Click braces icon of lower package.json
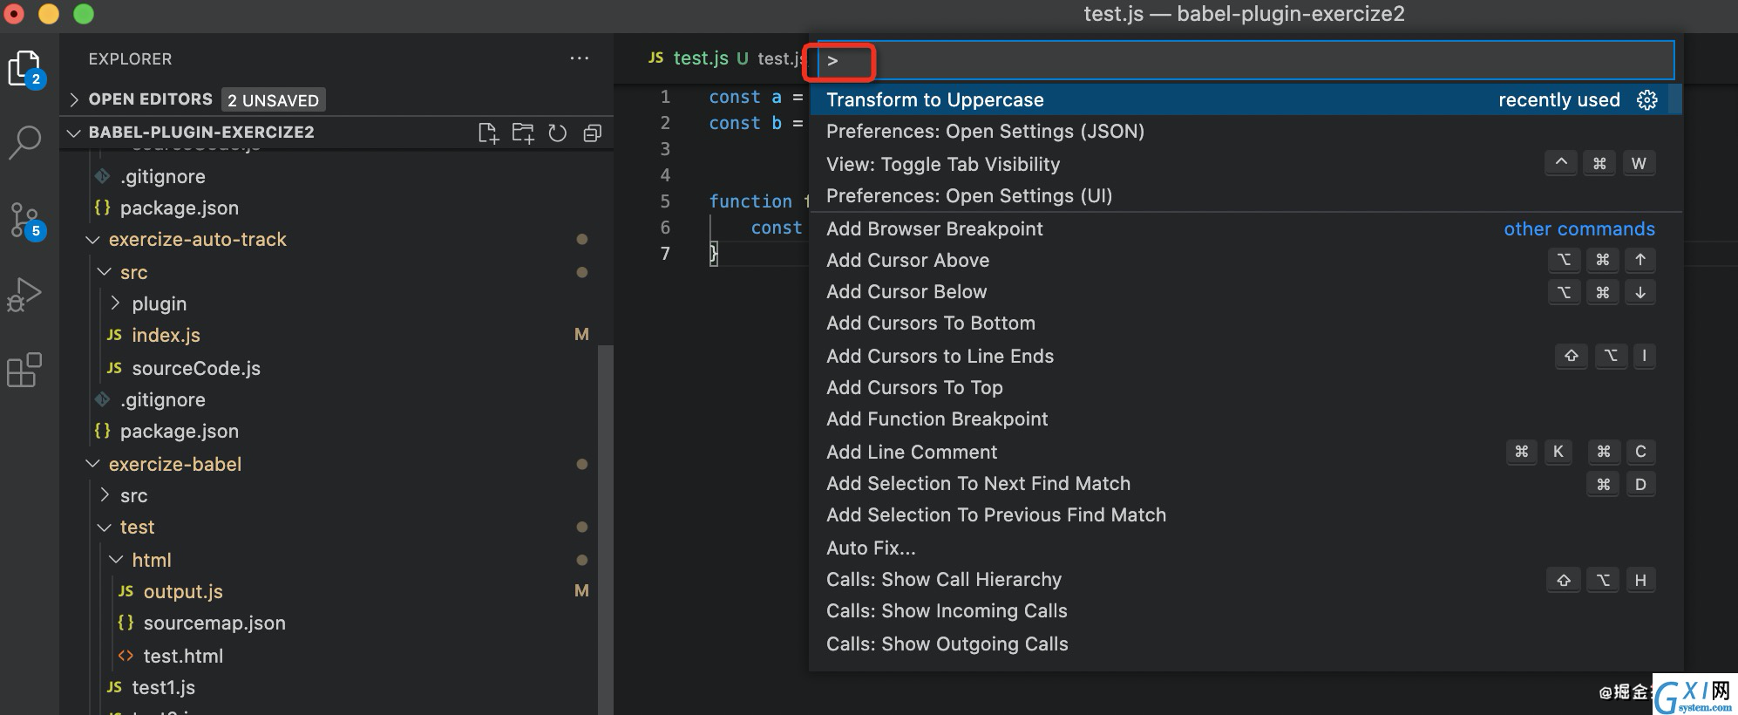 (102, 431)
